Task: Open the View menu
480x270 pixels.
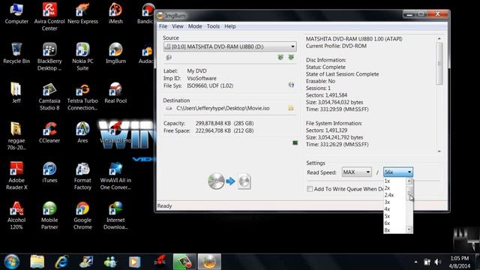Action: click(178, 26)
